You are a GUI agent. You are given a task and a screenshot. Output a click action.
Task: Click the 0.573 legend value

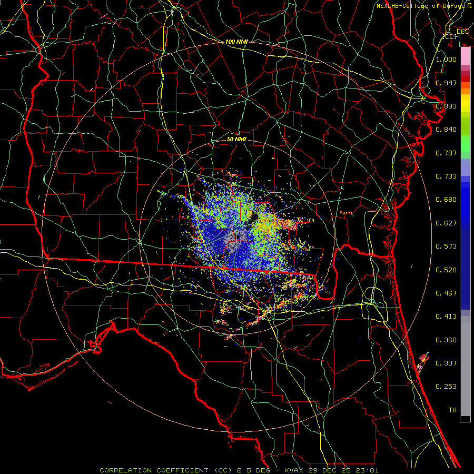coord(446,246)
